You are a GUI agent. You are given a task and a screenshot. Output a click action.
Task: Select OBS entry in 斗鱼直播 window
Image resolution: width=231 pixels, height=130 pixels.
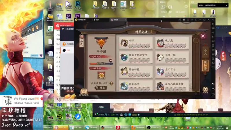click(x=67, y=50)
